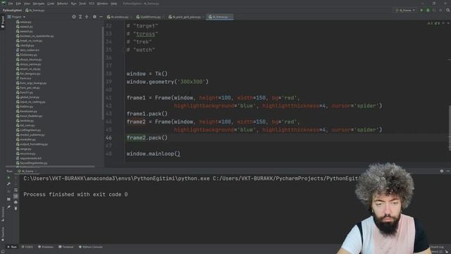Open the Navigate menu
Viewport: 451px width, 254px height.
click(38, 4)
